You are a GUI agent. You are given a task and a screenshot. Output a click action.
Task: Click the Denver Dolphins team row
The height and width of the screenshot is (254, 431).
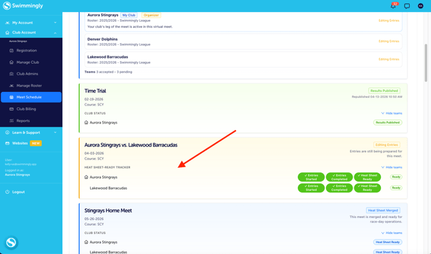tap(243, 42)
